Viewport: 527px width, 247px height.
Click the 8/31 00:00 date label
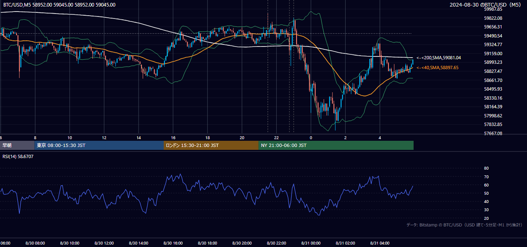[311, 243]
